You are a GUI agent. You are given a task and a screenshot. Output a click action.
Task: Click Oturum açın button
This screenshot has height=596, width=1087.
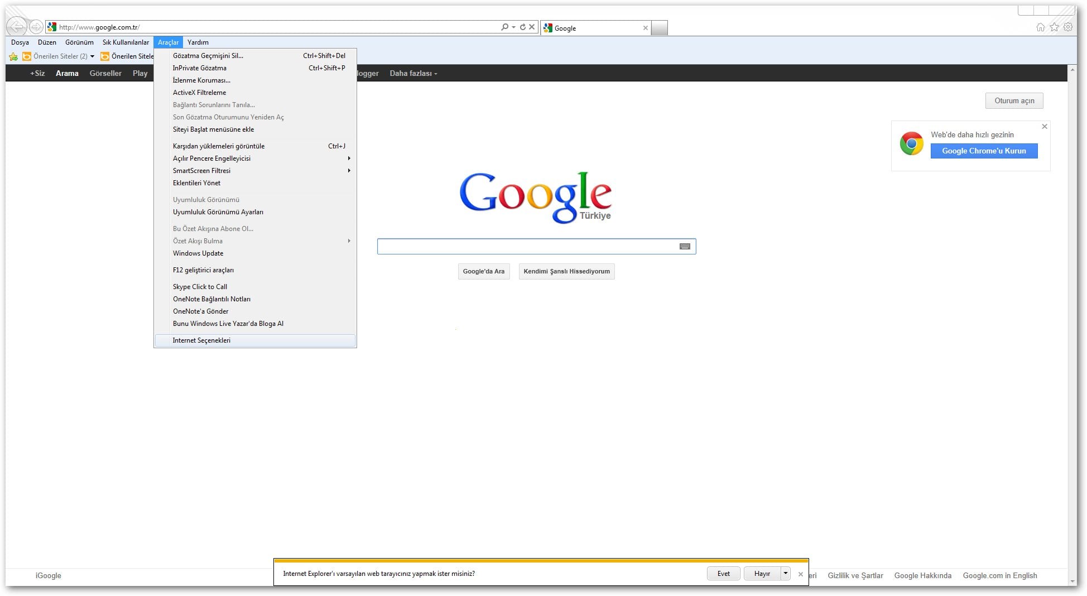click(x=1014, y=100)
